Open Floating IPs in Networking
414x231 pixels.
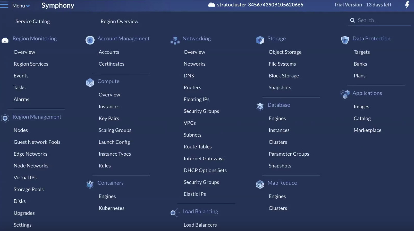point(196,99)
